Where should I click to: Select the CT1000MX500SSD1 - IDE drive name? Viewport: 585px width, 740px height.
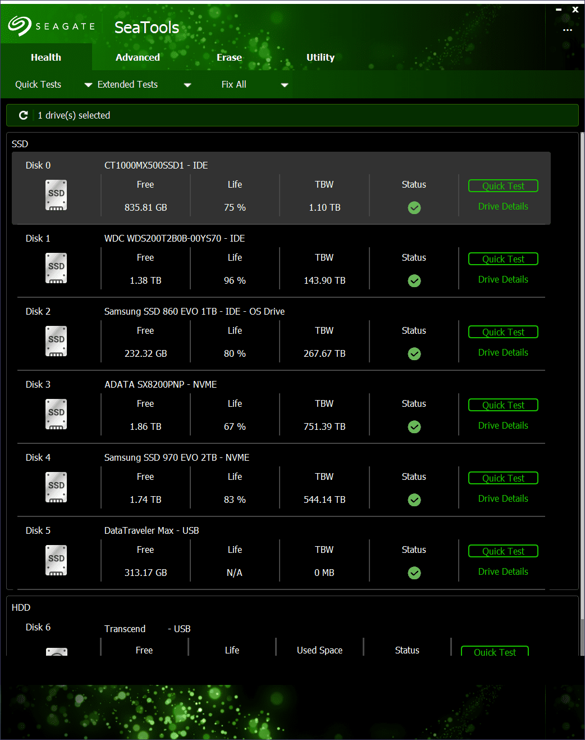(x=156, y=165)
